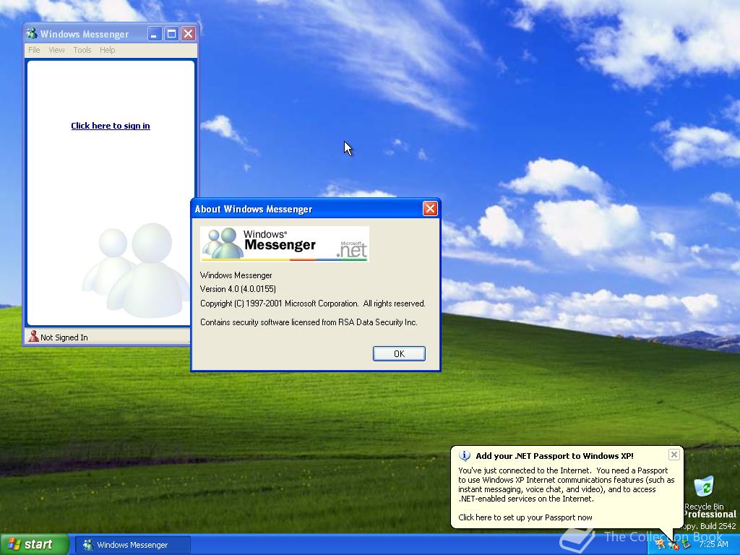
Task: Click the balloon text to set up Passport
Action: (x=525, y=517)
